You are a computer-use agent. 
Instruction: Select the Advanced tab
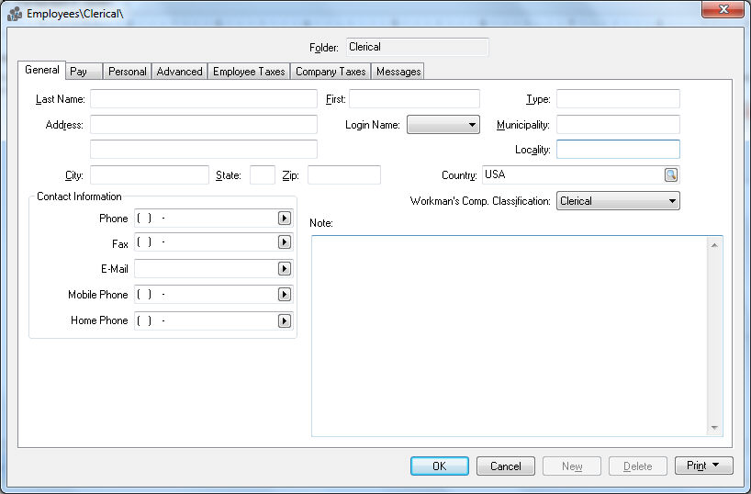pos(179,72)
